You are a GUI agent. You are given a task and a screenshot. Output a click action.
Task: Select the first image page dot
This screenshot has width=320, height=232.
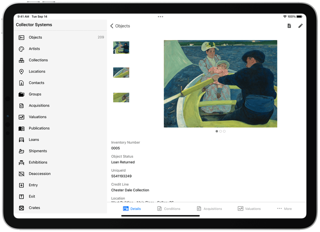[x=217, y=131]
